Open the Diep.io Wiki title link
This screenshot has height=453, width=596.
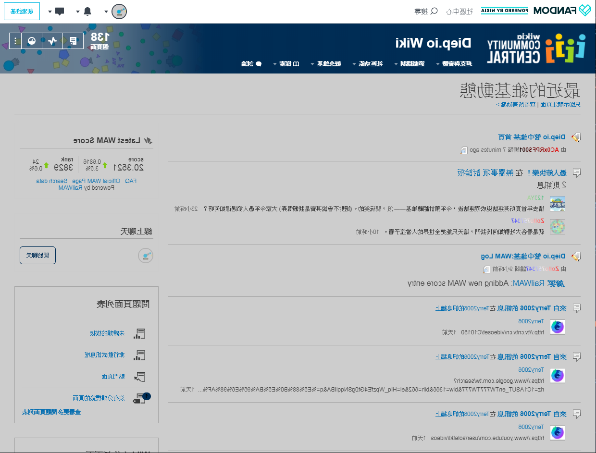click(434, 42)
